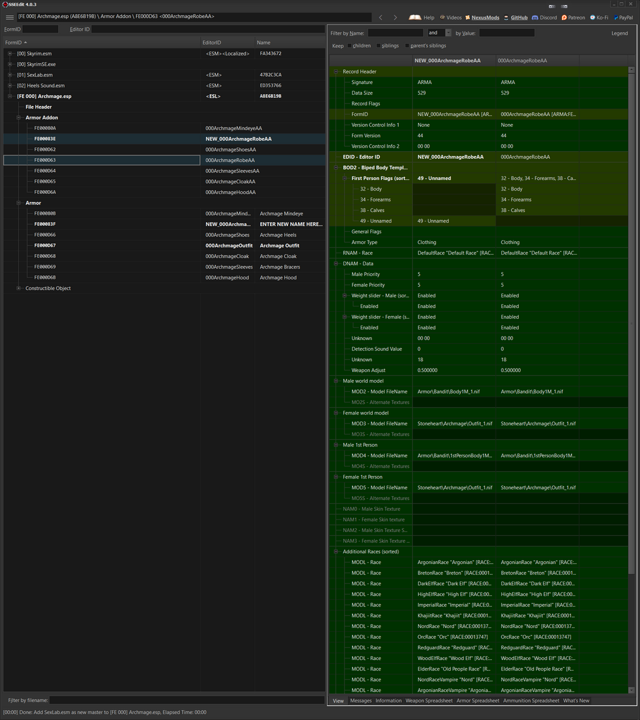Open the Patreon link
640x720 pixels.
[x=573, y=17]
